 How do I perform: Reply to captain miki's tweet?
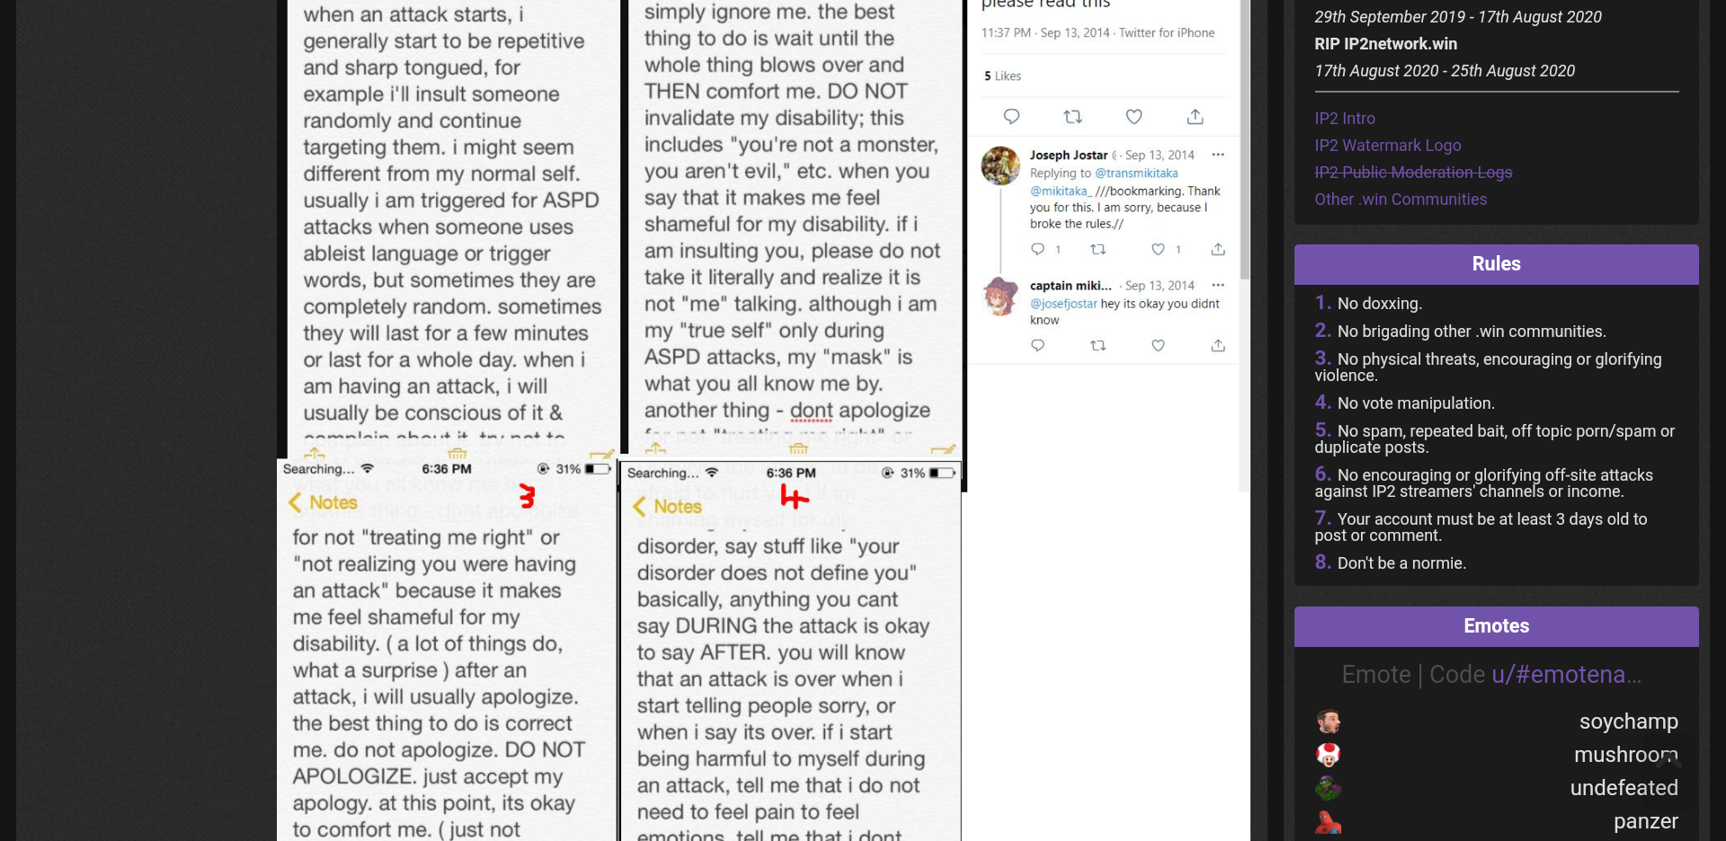(1037, 345)
